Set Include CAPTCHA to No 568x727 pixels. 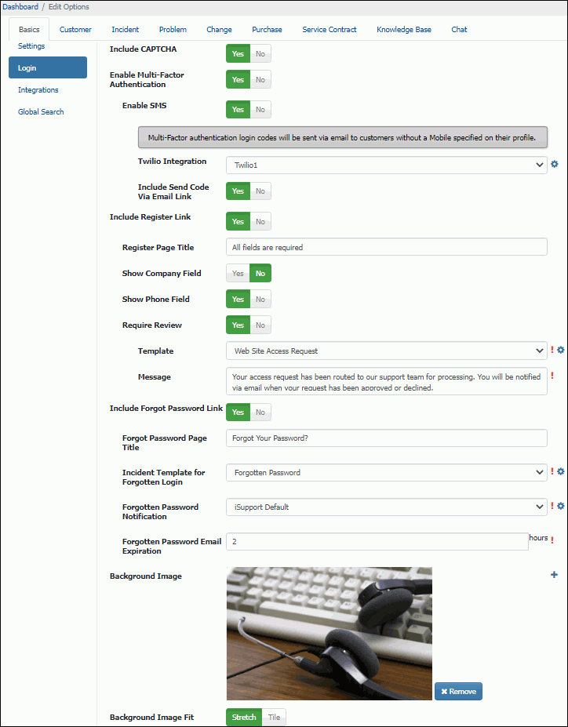pyautogui.click(x=260, y=54)
